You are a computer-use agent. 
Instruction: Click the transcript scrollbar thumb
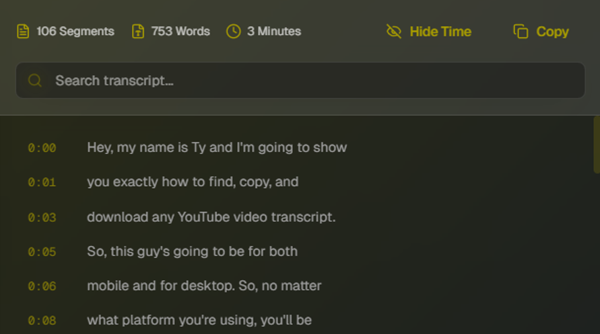coord(596,144)
